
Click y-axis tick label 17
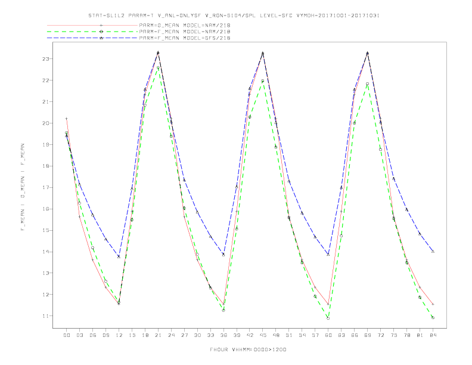(x=45, y=187)
